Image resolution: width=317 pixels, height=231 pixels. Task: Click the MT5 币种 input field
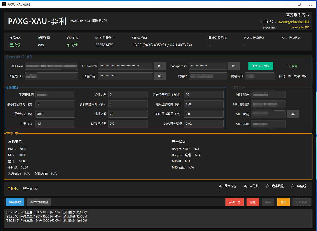[268, 124]
